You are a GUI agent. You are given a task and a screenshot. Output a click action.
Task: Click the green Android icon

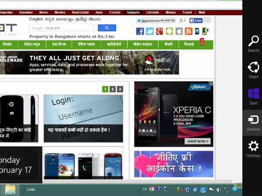coord(169,31)
